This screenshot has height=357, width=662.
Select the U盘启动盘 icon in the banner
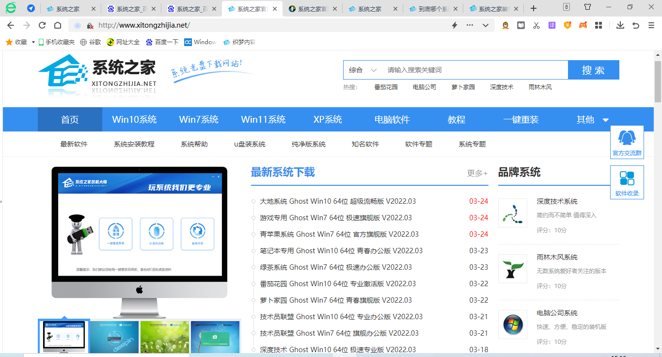[x=157, y=235]
